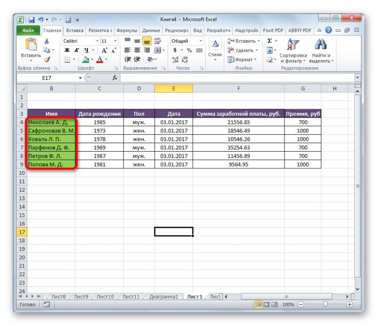This screenshot has height=326, width=378.
Task: Click the Borders icon in font group
Action: (x=67, y=60)
